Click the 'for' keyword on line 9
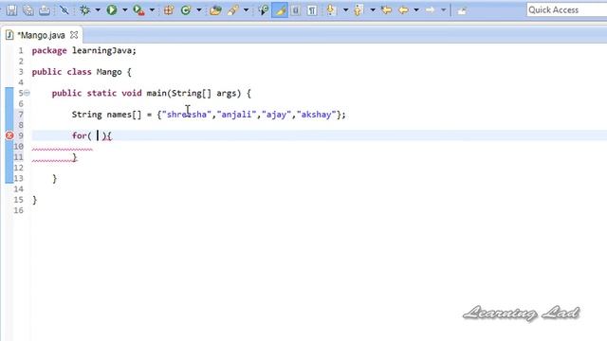Image resolution: width=607 pixels, height=341 pixels. tap(80, 135)
